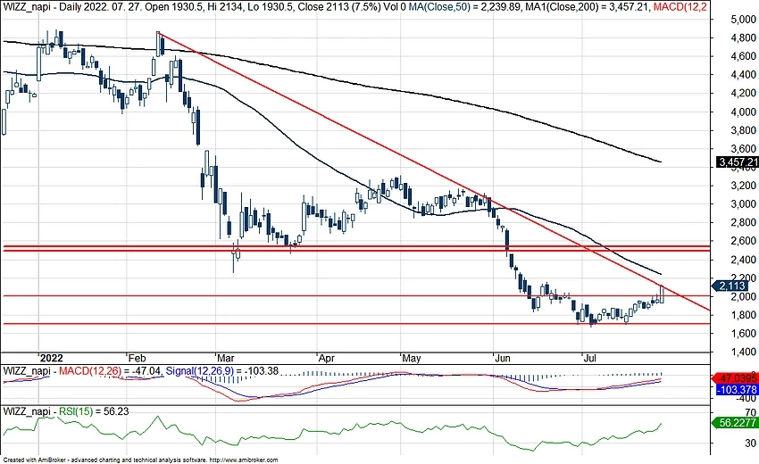Click the 4,800 price axis label
759x464 pixels.
point(744,37)
